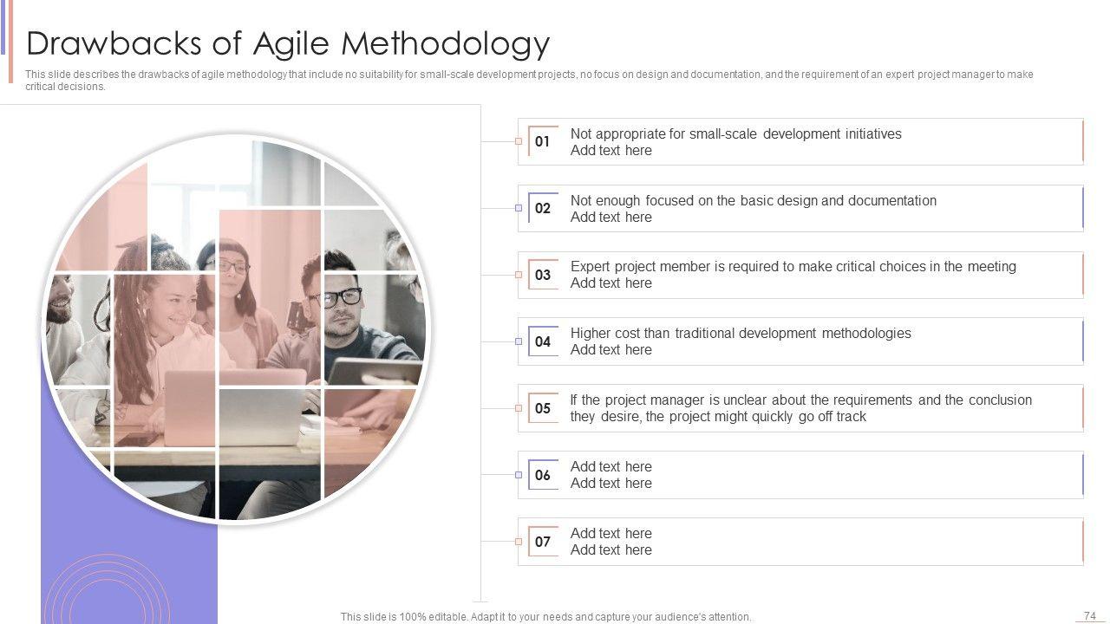Click the text about the project manager being unclear
Screen dimensions: 1110x624
tap(800, 408)
